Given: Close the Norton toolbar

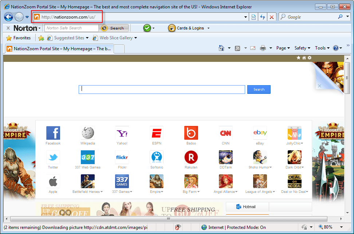Looking at the screenshot, I should click(8, 28).
